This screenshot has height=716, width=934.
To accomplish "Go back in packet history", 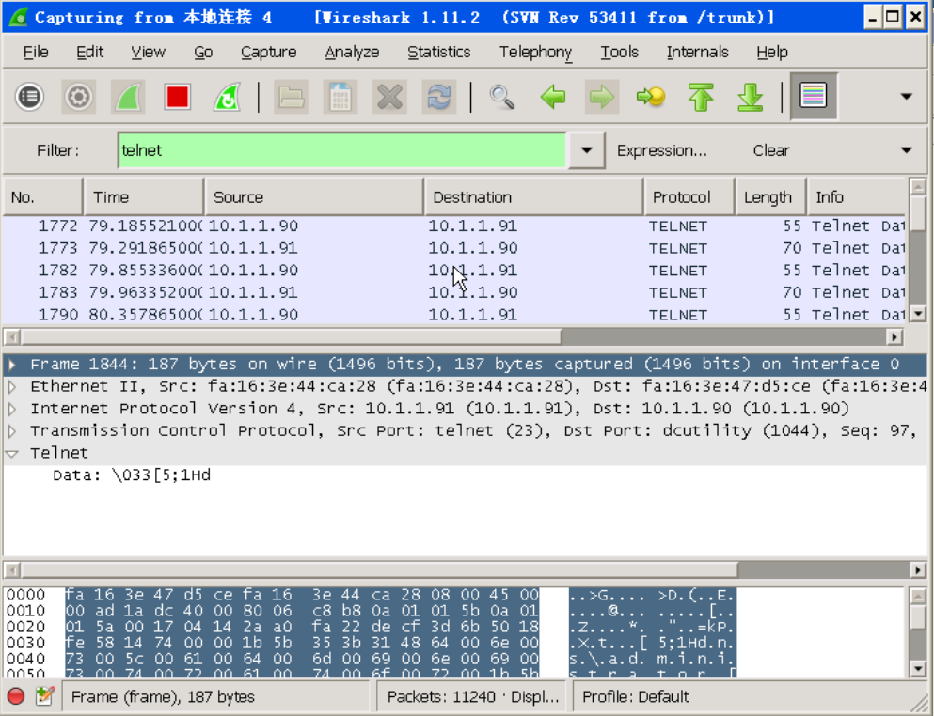I will coord(553,97).
